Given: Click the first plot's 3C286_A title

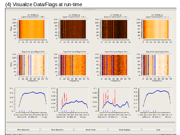Looking at the screenshot, I should point(33,15).
